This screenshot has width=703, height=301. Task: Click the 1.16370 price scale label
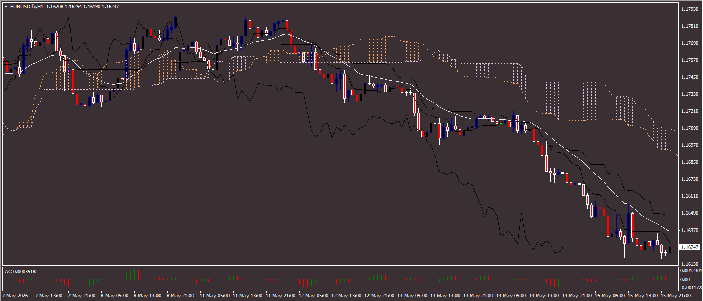click(689, 230)
